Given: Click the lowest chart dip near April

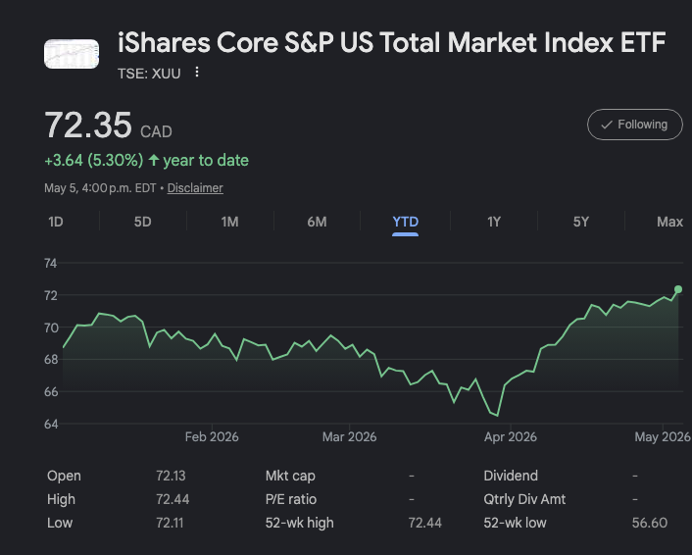Looking at the screenshot, I should tap(497, 415).
